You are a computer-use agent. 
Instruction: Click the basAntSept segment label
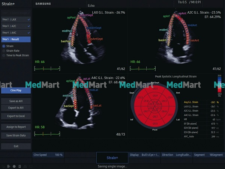coord(96,39)
